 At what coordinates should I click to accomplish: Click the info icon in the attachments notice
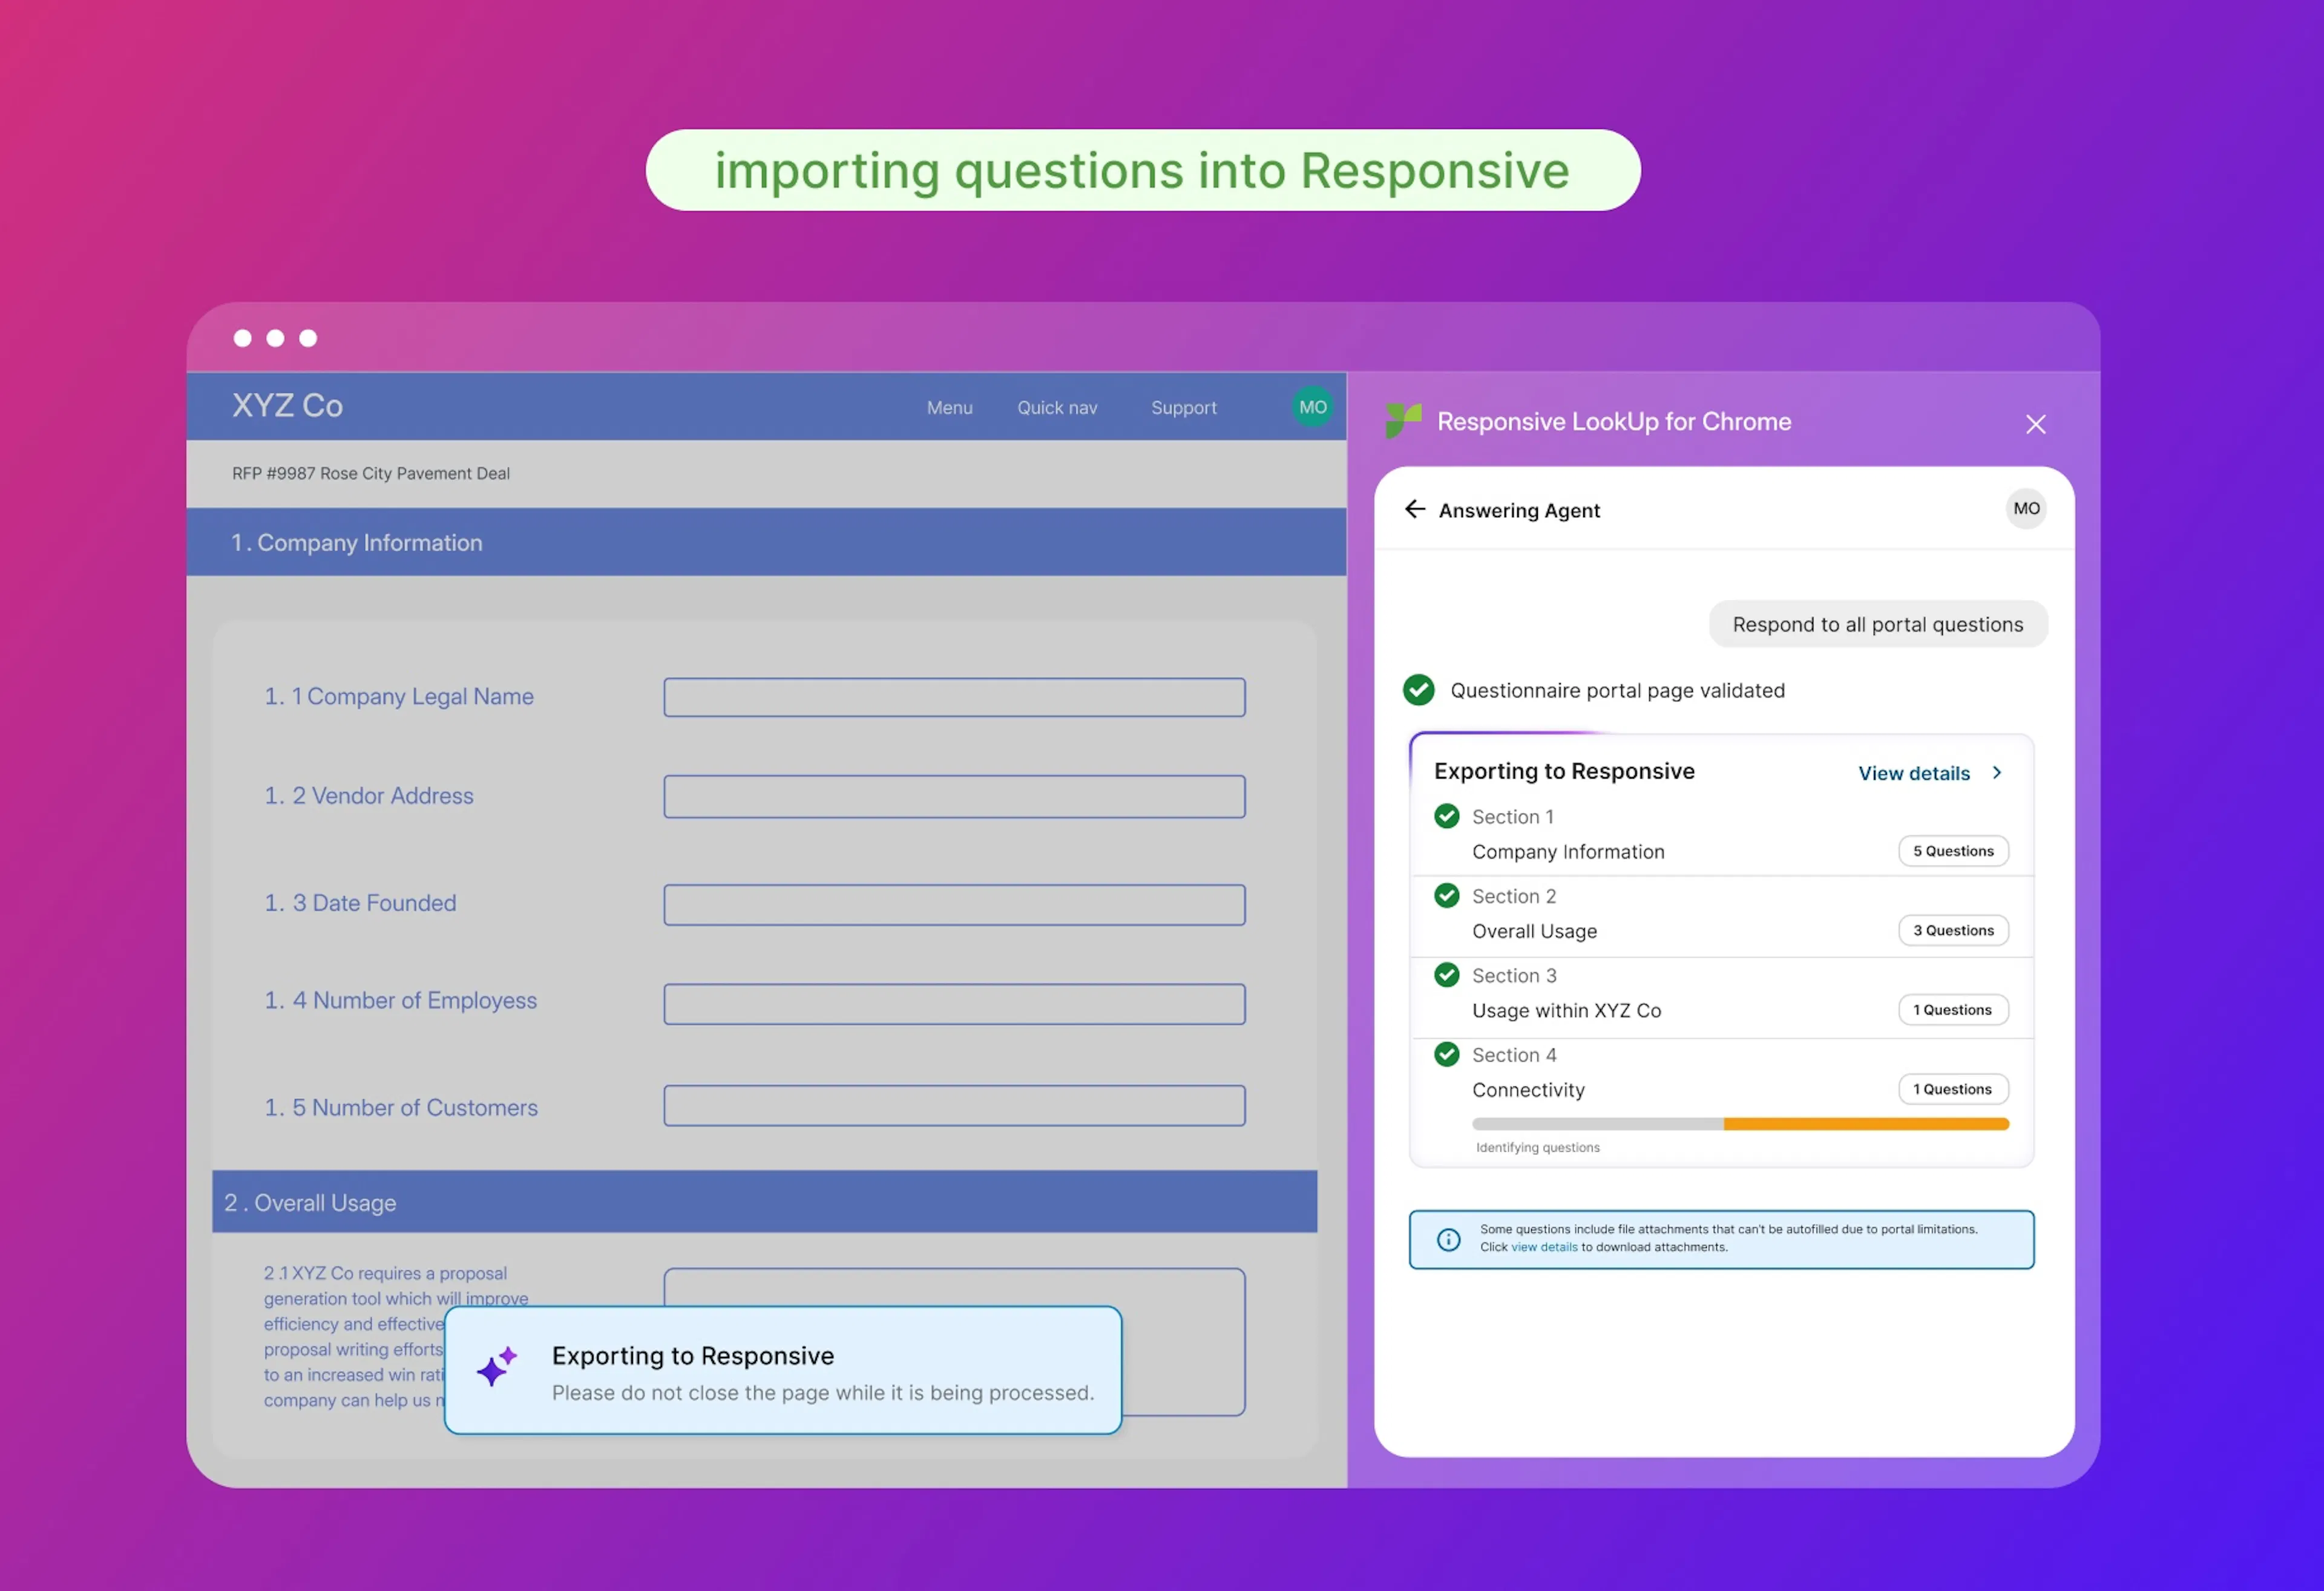tap(1448, 1239)
